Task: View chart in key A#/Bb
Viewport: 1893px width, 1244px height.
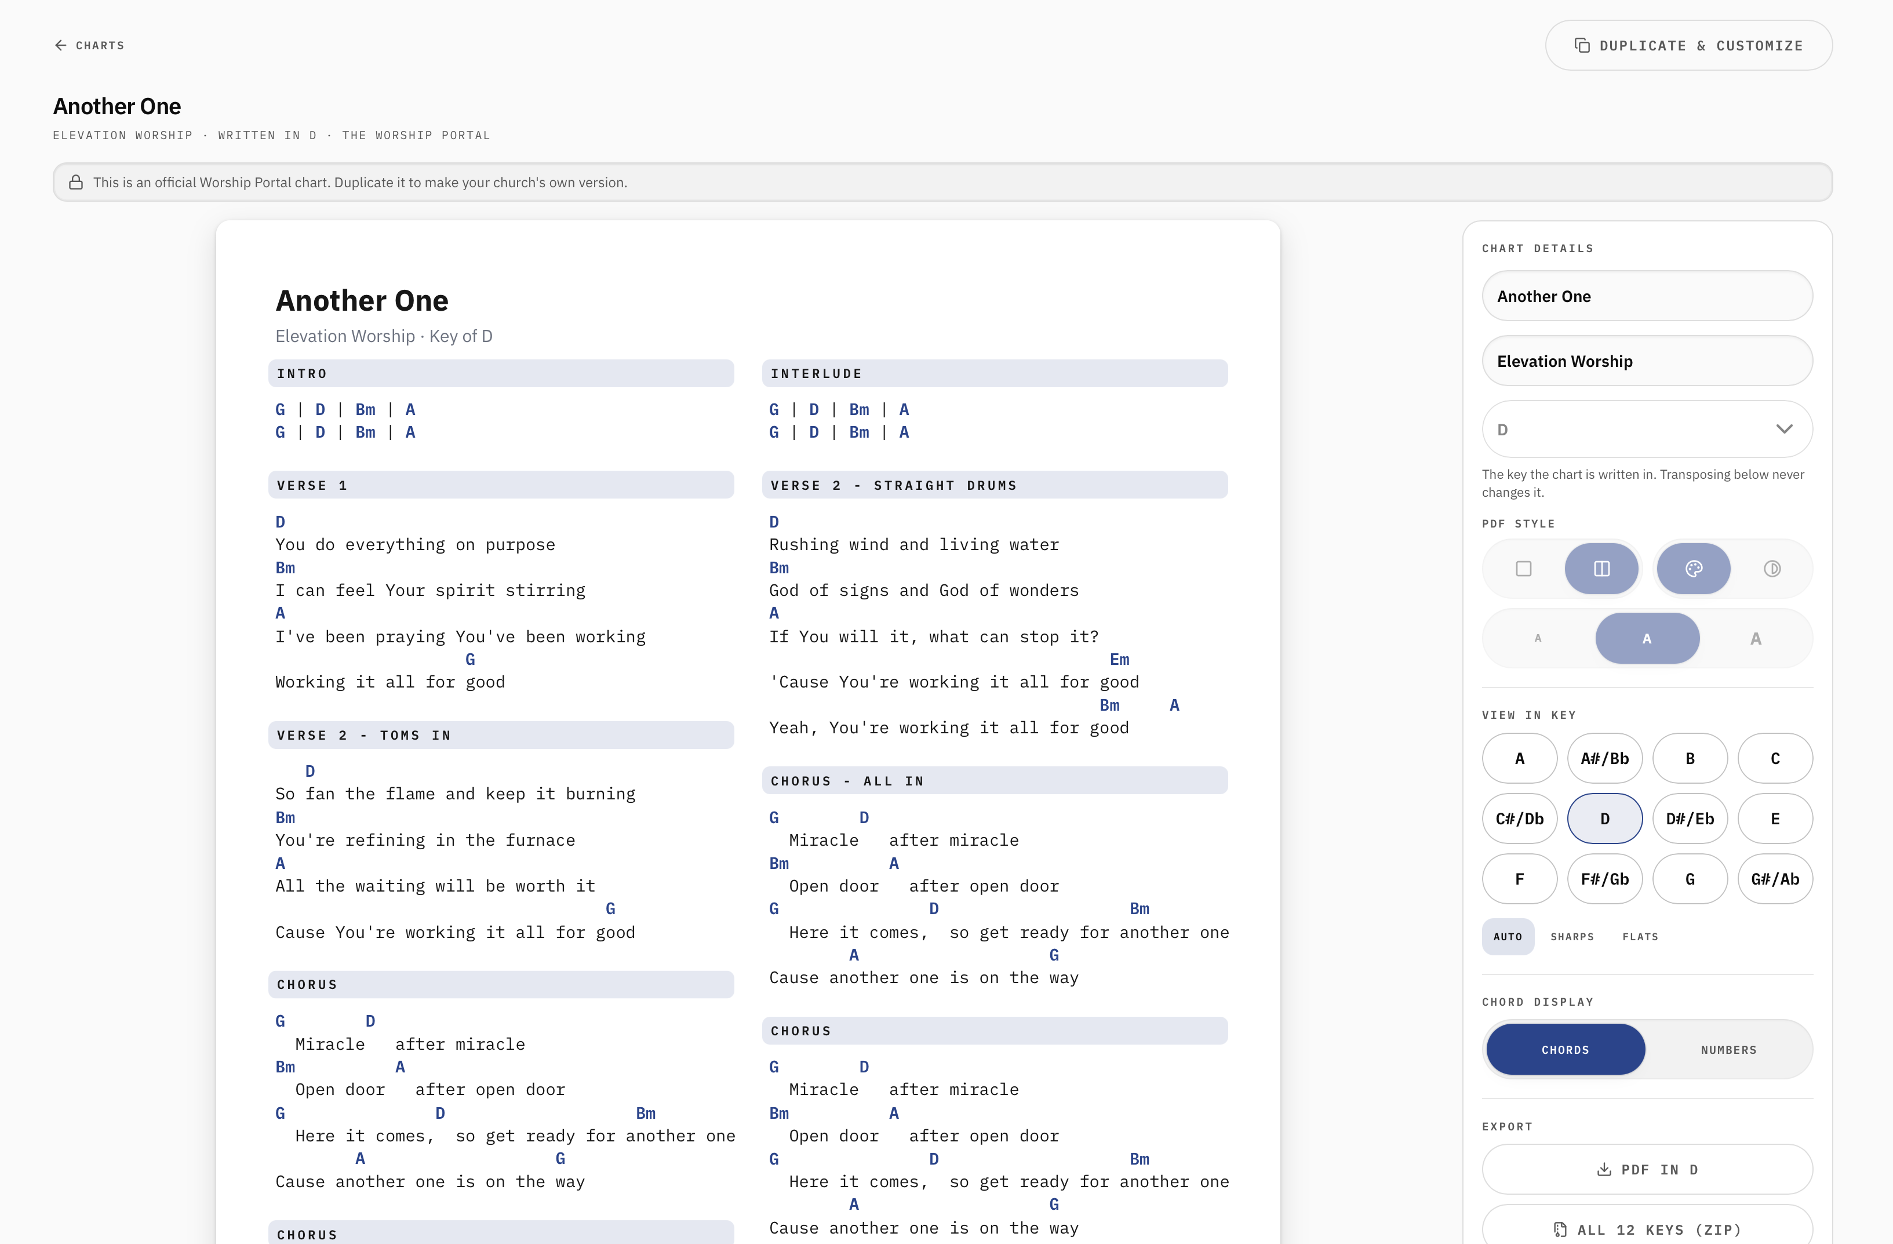Action: click(1604, 758)
